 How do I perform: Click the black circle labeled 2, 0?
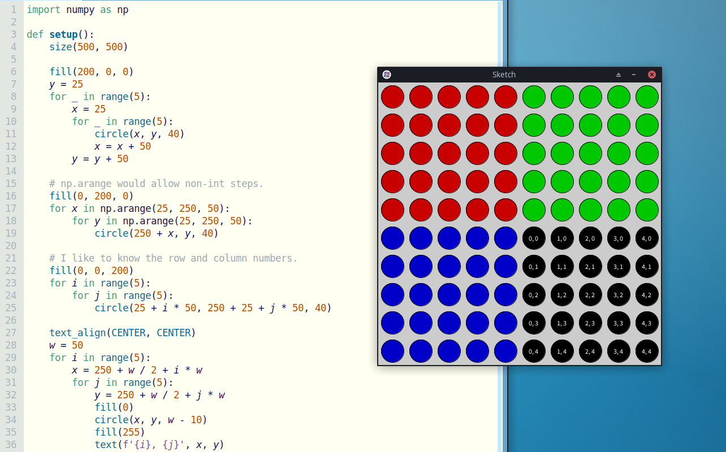coord(590,238)
